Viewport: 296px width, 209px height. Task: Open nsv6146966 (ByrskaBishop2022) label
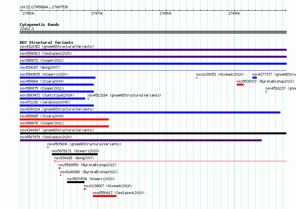click(x=89, y=172)
